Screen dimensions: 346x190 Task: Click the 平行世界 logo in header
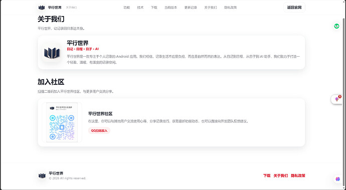pos(42,8)
